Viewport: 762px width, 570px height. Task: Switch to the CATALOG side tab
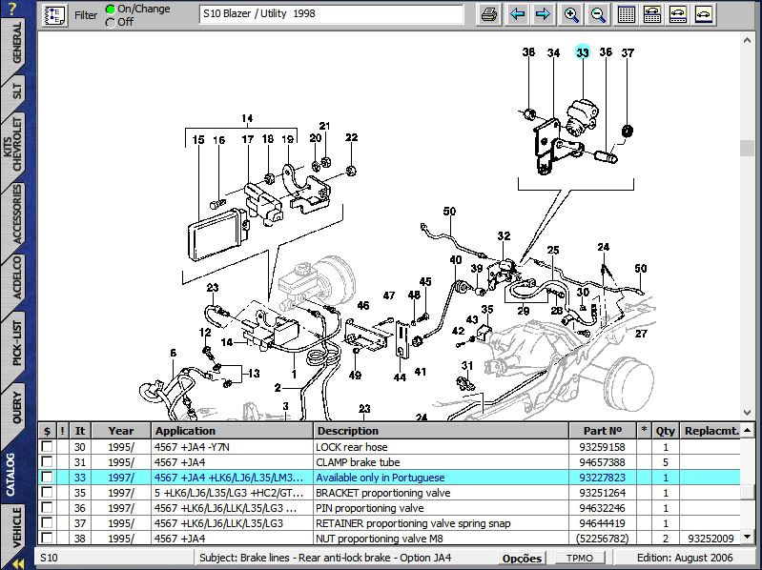coord(11,475)
